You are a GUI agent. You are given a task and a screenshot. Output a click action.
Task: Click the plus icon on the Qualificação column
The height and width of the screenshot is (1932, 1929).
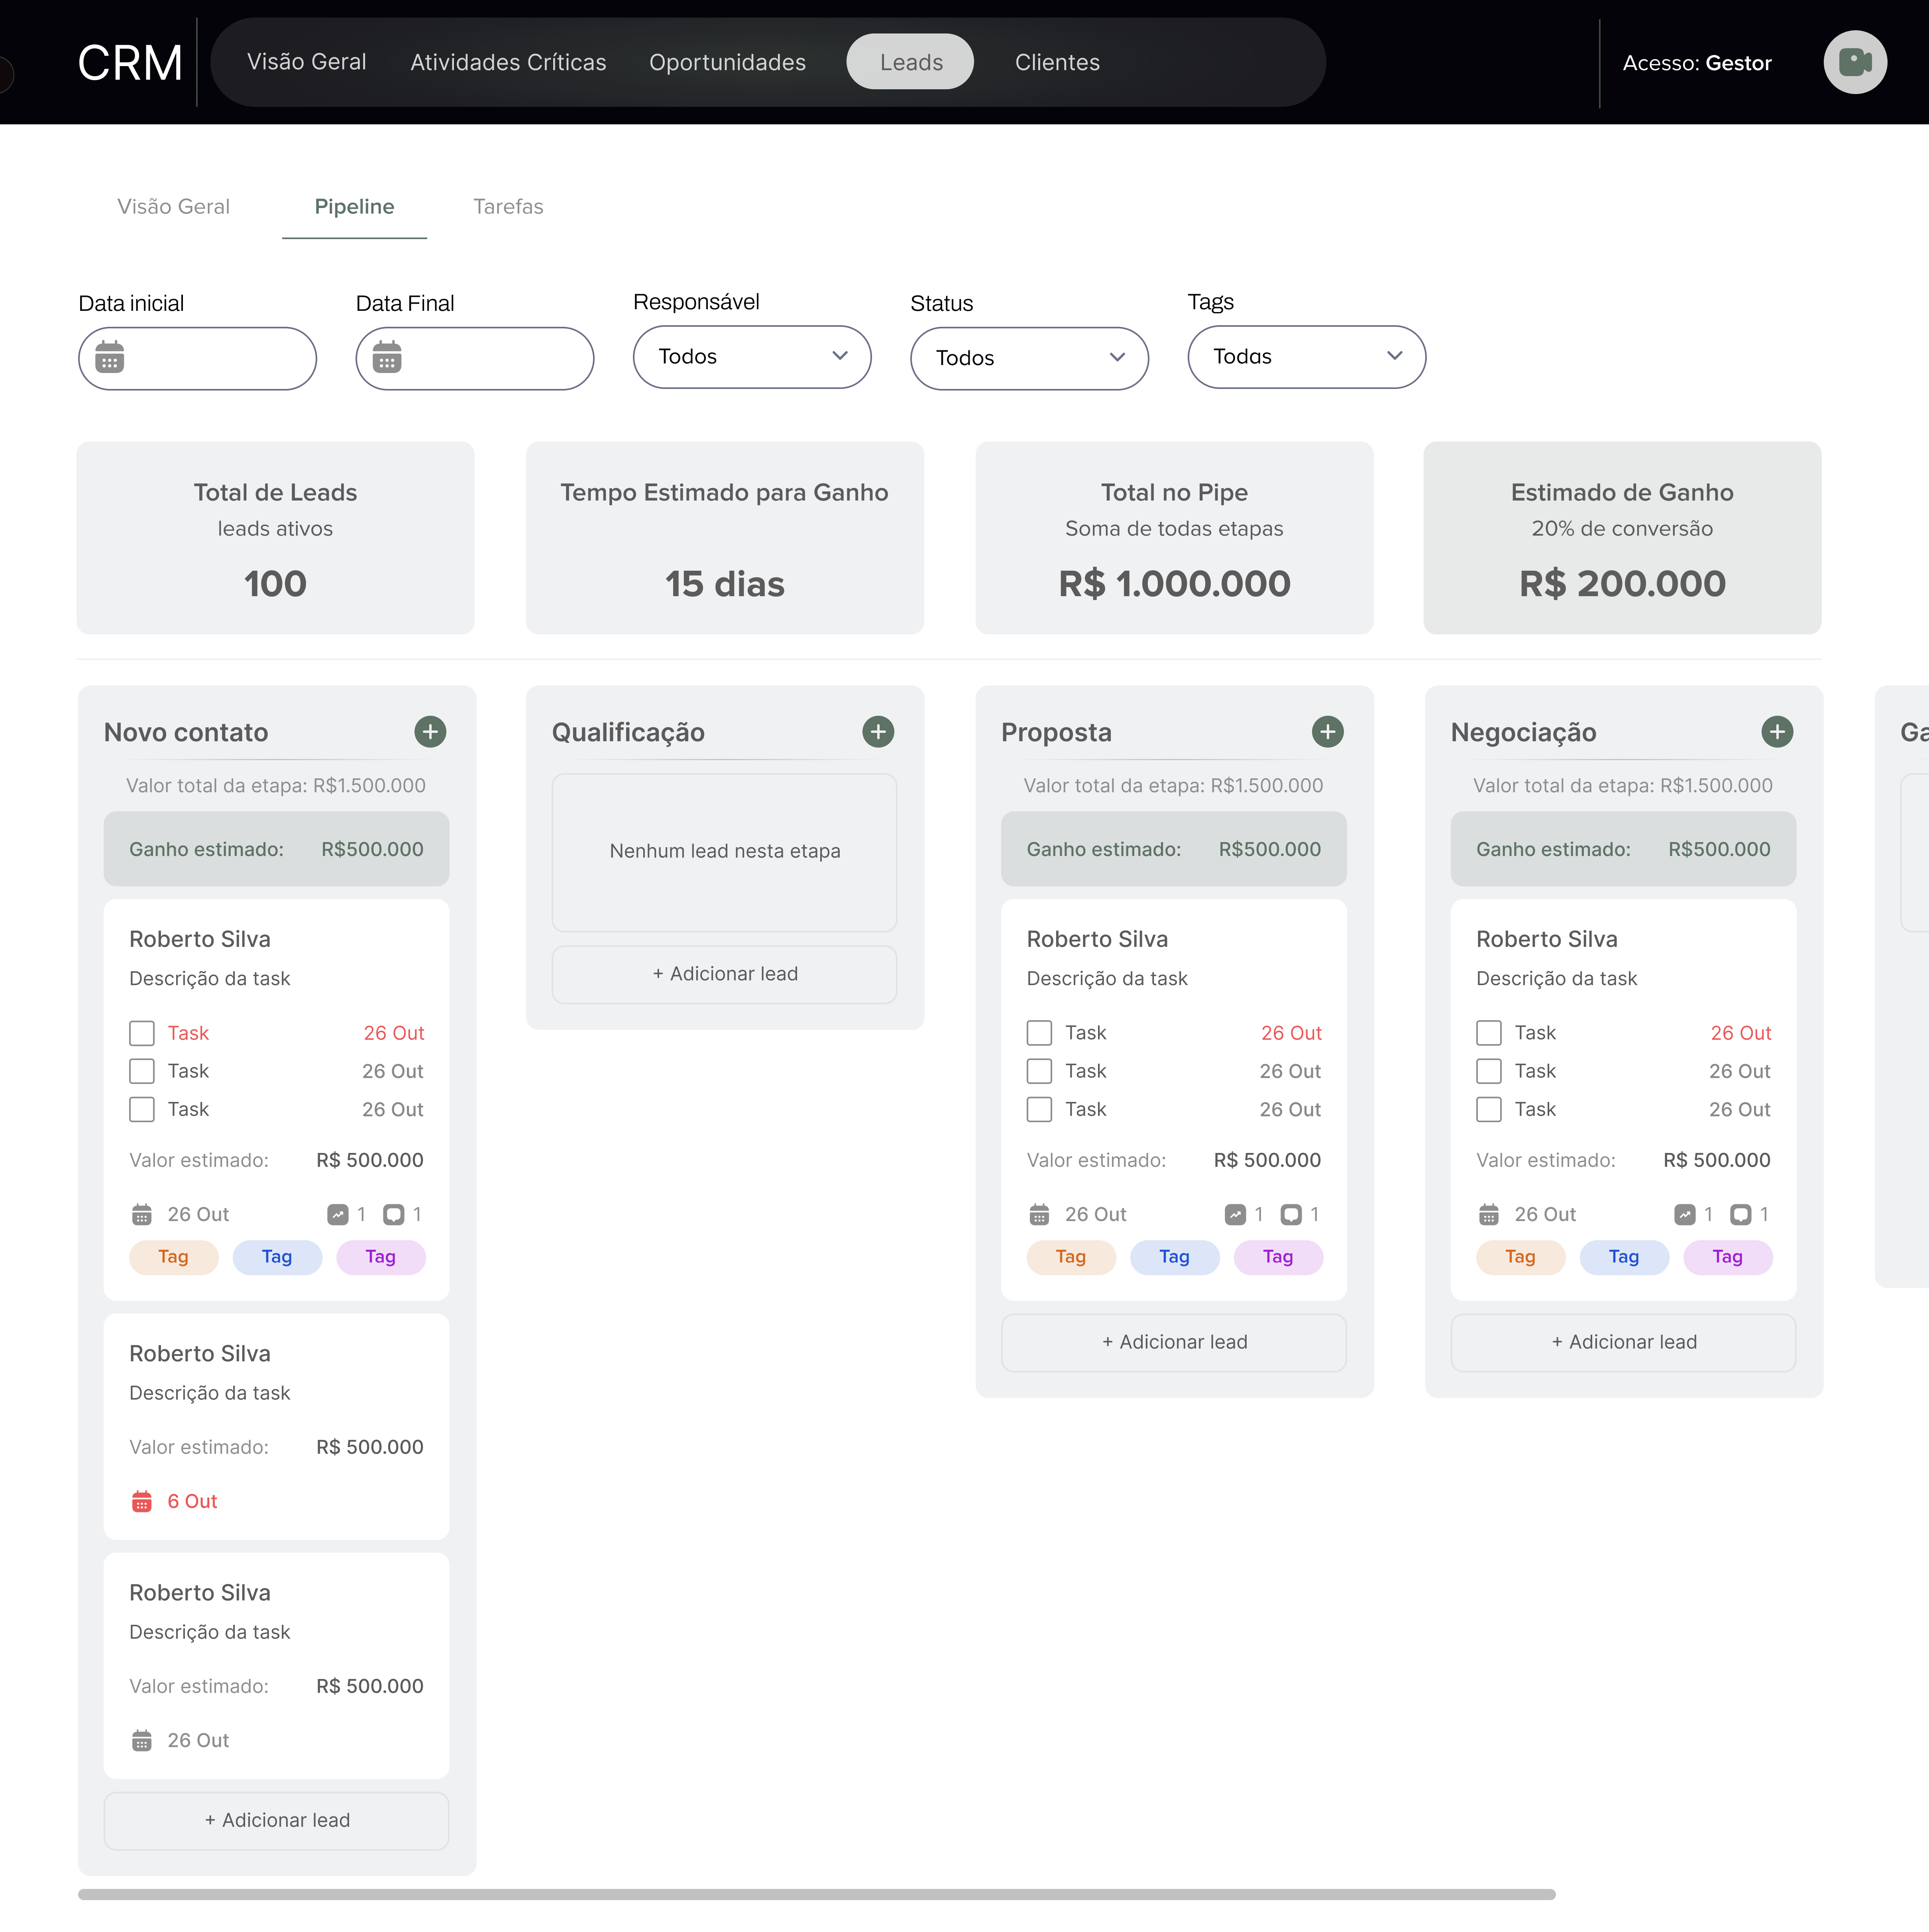878,731
